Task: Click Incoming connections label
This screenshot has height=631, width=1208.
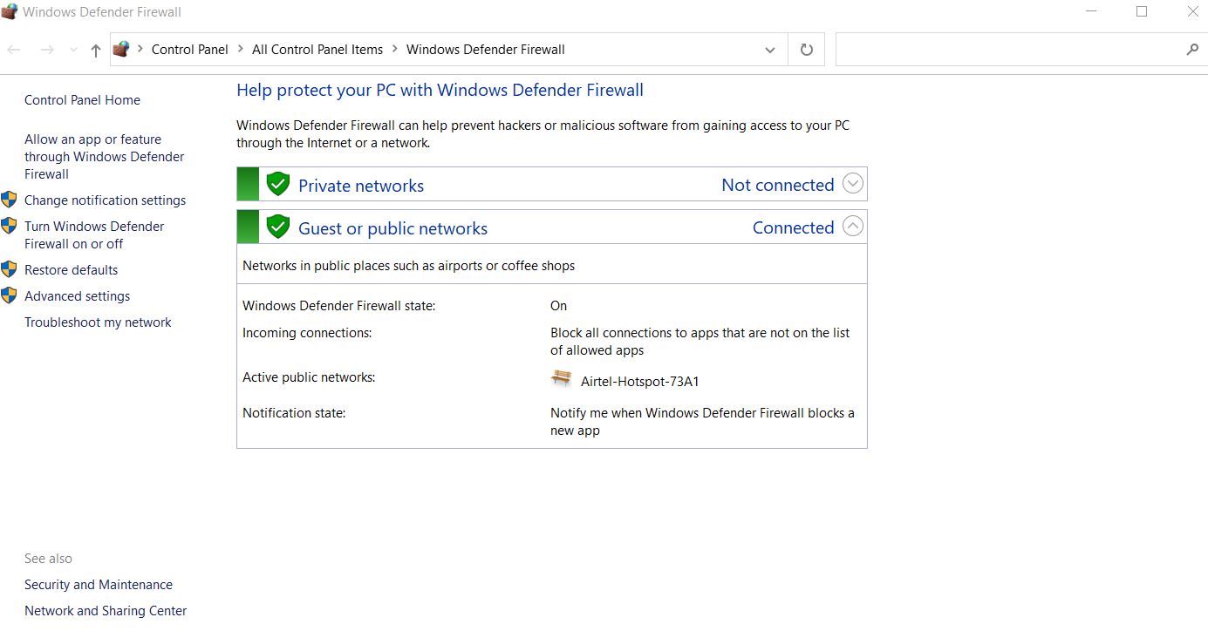Action: coord(307,333)
